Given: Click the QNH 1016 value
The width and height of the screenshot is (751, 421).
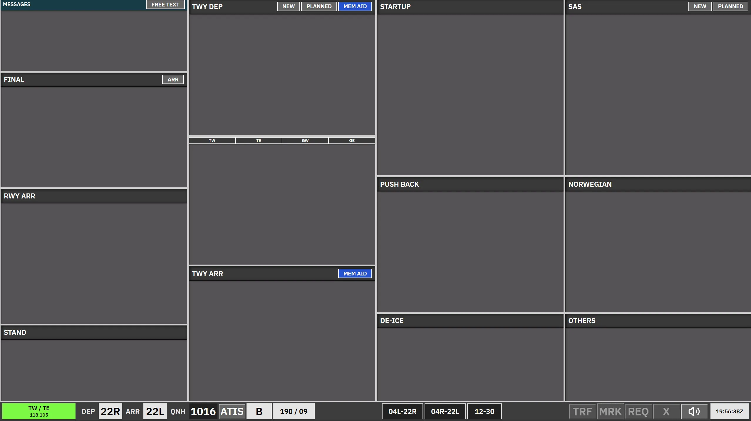Looking at the screenshot, I should [x=203, y=411].
